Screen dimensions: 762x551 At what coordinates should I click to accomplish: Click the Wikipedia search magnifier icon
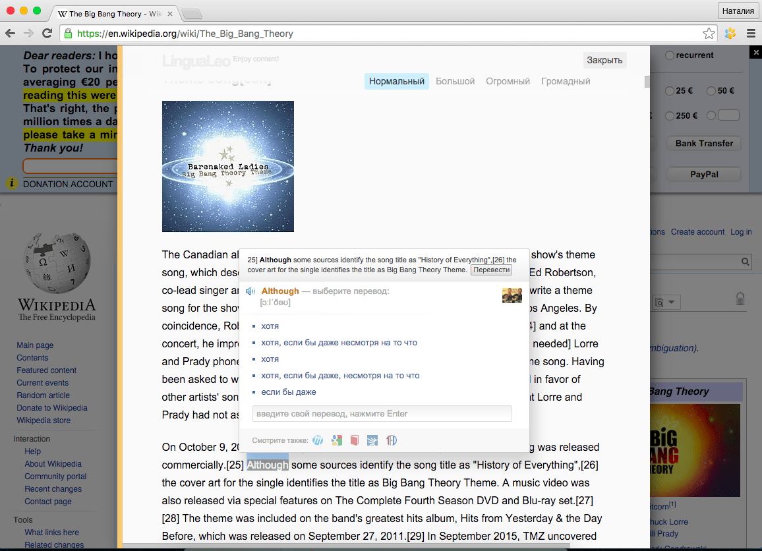point(745,262)
